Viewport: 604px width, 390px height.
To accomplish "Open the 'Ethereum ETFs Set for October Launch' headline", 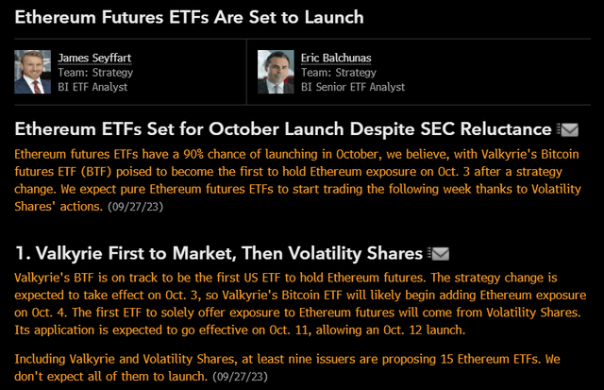I will point(283,129).
